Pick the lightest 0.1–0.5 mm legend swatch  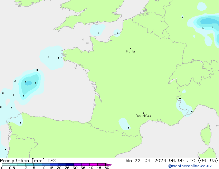pos(6,165)
